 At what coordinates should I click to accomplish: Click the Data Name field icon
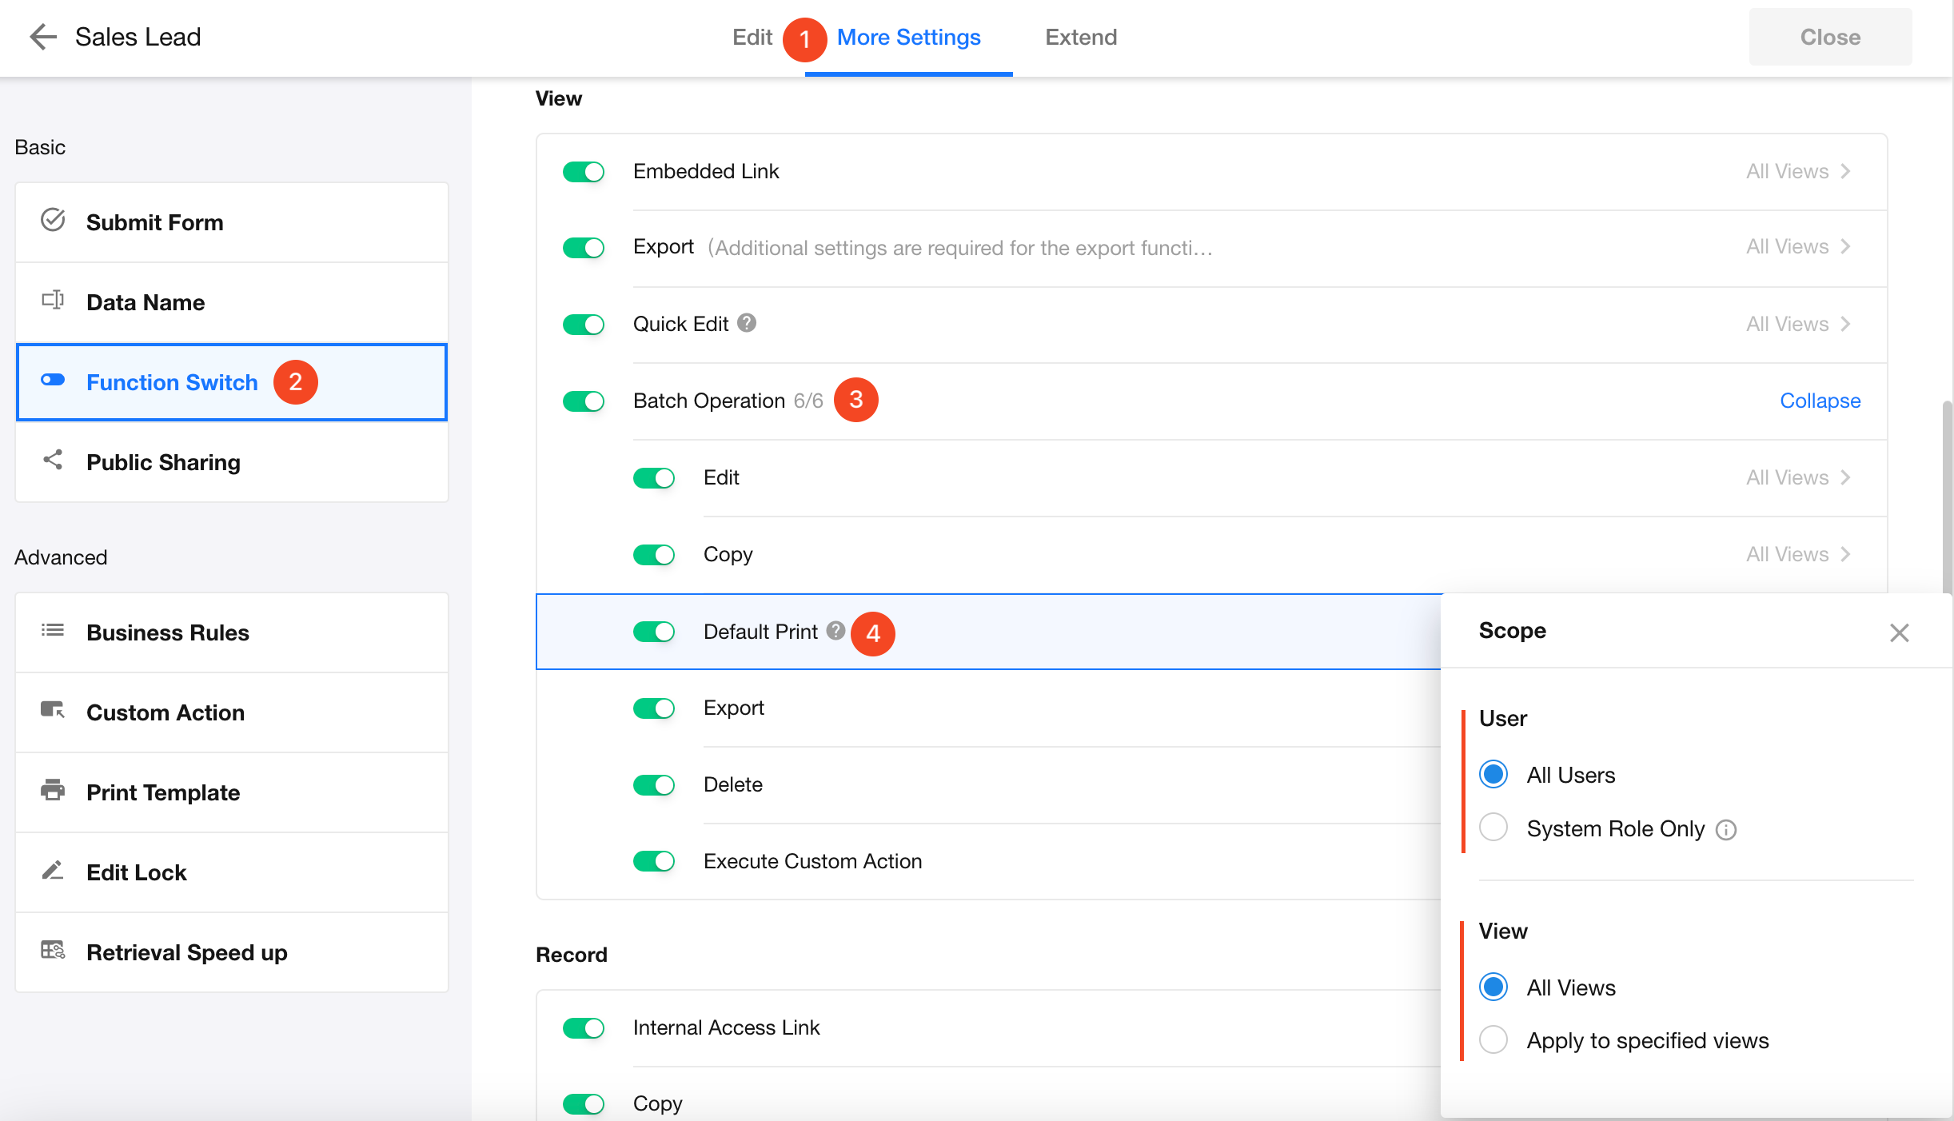tap(53, 301)
